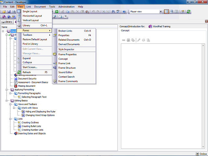Select Single layout toolbar button next to Player view
The image size is (208, 156).
pyautogui.click(x=166, y=12)
